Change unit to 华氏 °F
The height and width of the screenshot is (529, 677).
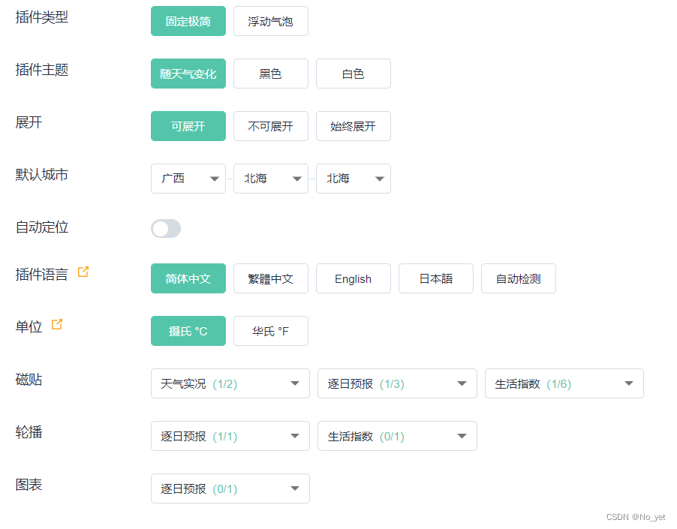point(270,331)
